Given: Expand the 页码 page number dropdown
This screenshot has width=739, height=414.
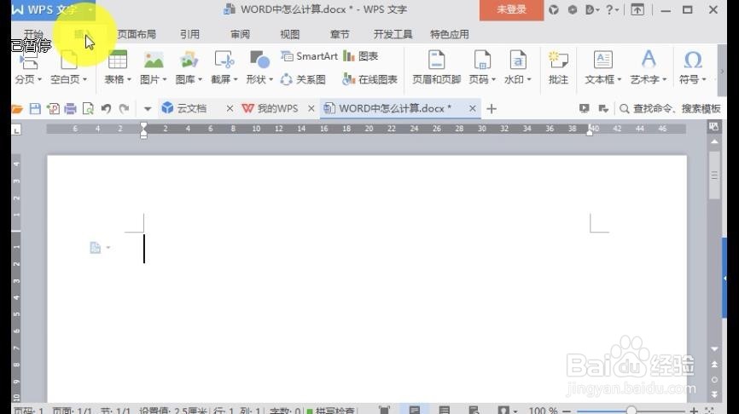Looking at the screenshot, I should click(493, 79).
